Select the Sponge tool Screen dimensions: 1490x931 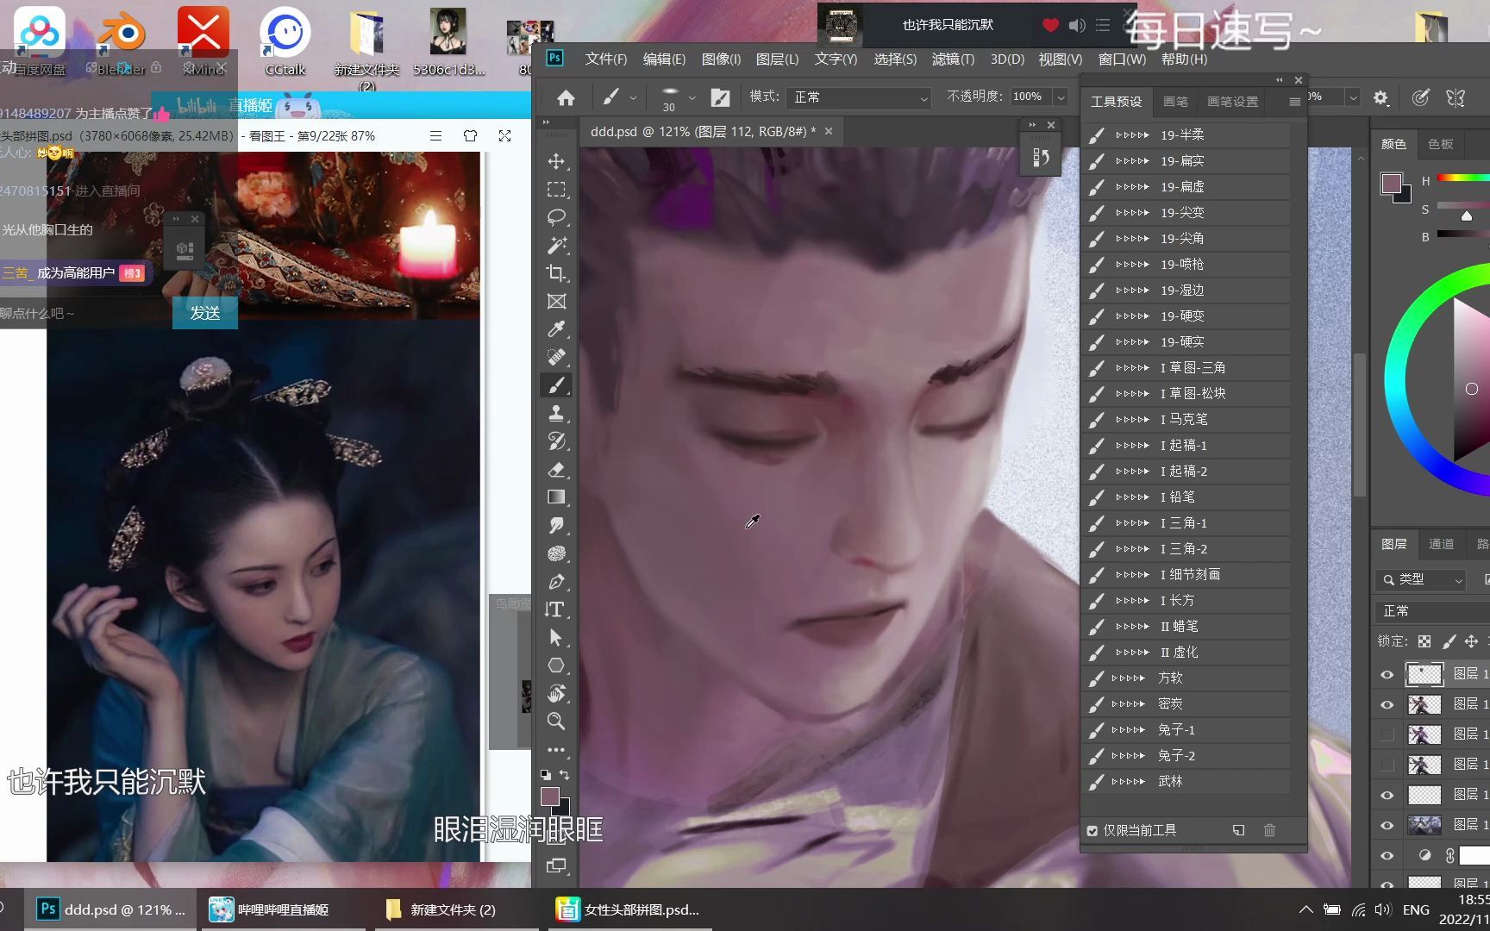556,553
